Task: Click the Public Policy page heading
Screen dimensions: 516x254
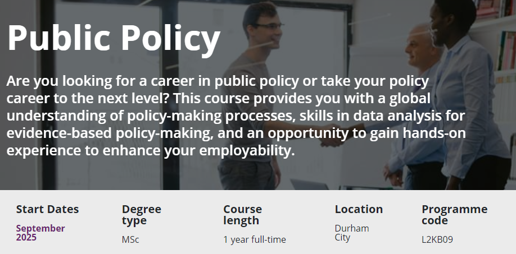Action: click(114, 38)
